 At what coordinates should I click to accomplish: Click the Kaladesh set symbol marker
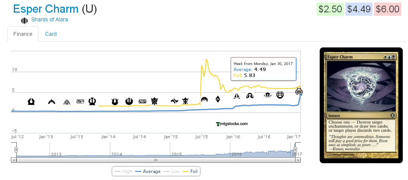click(280, 95)
